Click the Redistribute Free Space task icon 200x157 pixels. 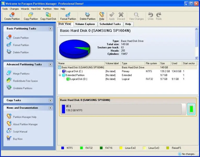pos(9,80)
